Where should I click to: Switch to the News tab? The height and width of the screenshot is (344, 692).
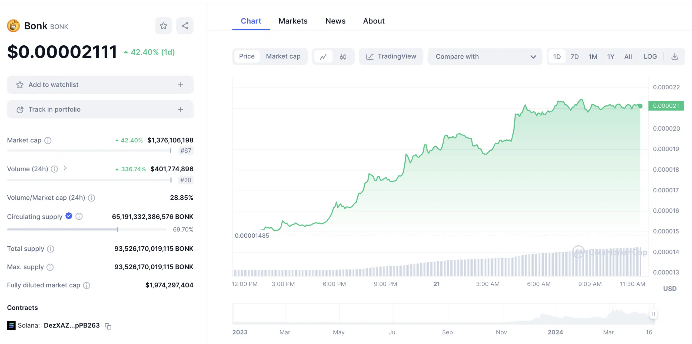coord(335,21)
